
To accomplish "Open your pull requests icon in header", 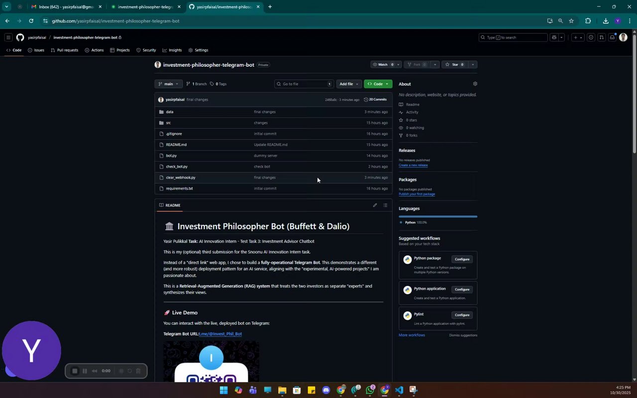I will pyautogui.click(x=602, y=37).
